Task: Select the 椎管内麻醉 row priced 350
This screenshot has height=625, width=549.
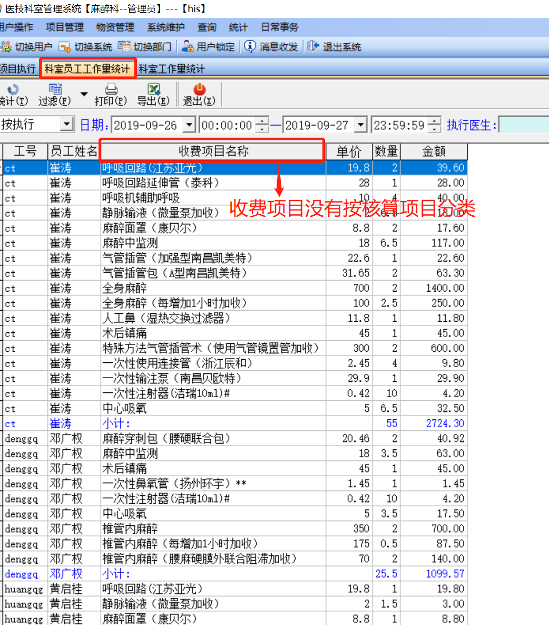Action: tap(235, 528)
